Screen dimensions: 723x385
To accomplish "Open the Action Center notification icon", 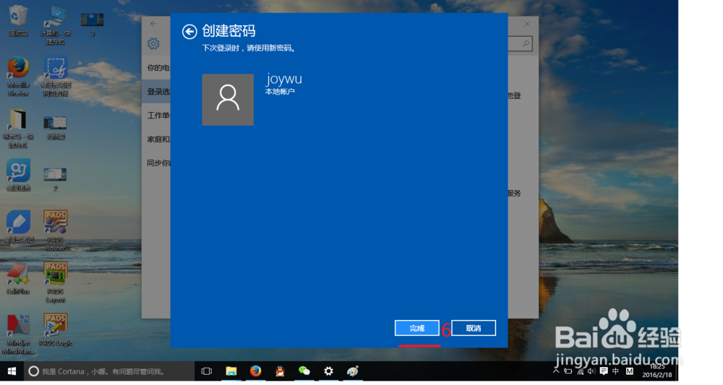I will tap(604, 371).
